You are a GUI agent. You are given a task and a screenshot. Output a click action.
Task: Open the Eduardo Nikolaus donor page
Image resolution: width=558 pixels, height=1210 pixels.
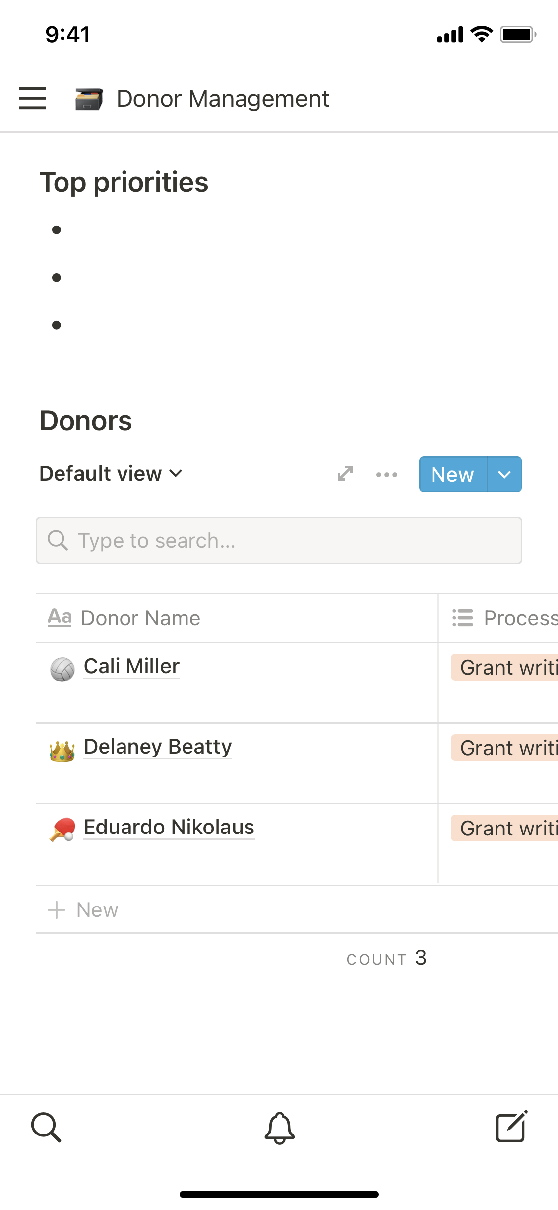pos(169,827)
